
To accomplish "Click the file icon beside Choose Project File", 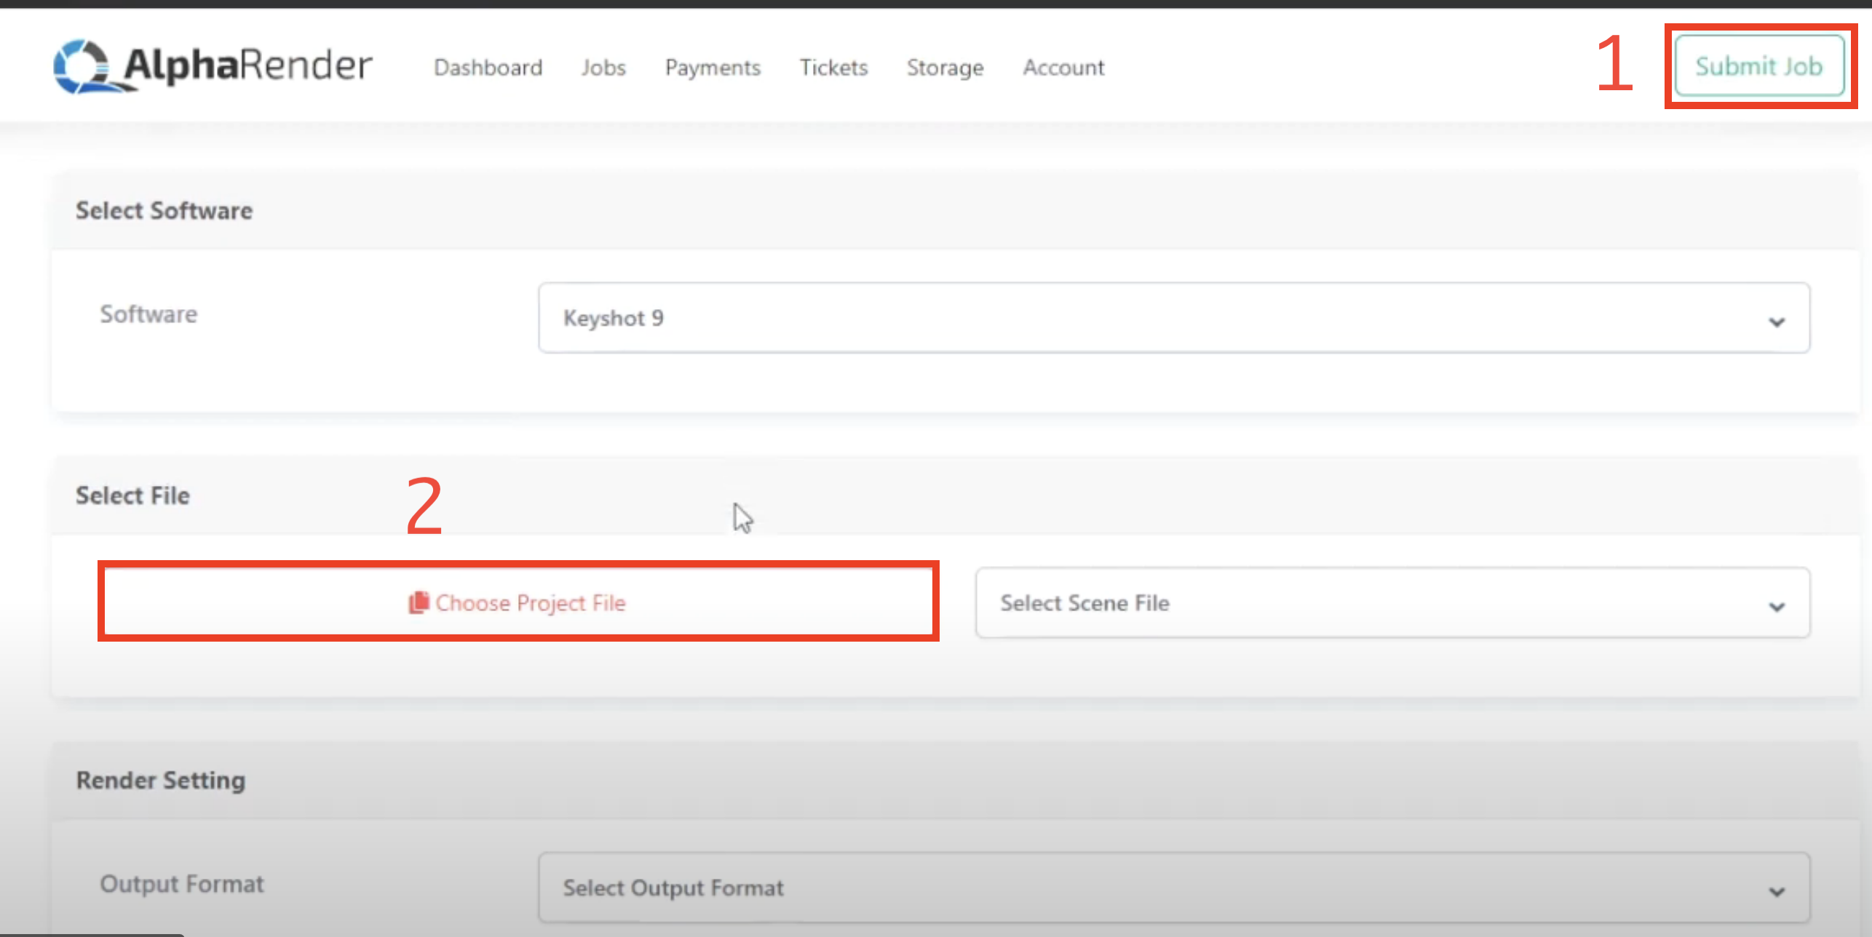I will 419,602.
